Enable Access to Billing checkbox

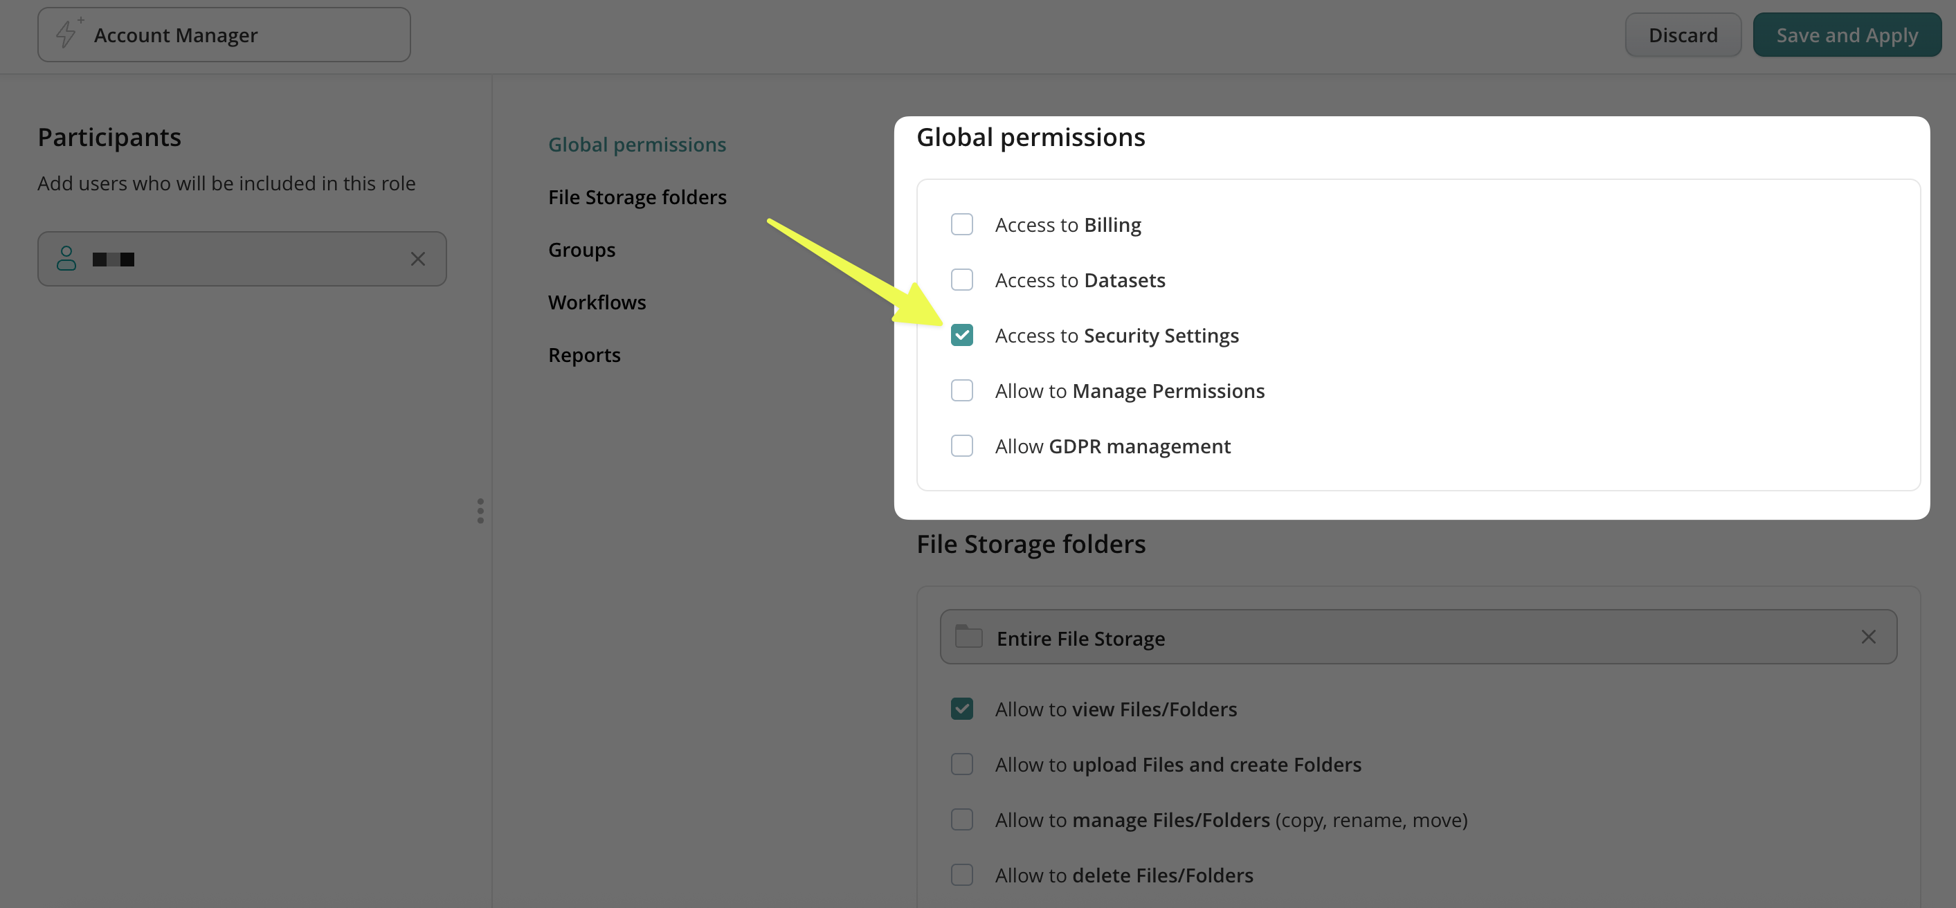click(x=961, y=225)
